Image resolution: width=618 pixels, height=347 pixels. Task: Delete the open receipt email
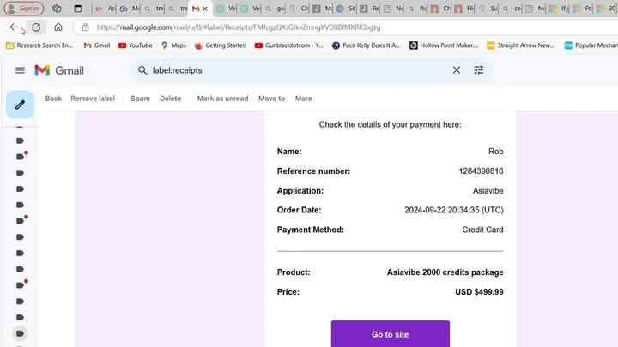170,99
